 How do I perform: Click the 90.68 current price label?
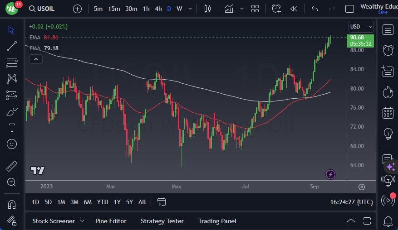pyautogui.click(x=361, y=37)
